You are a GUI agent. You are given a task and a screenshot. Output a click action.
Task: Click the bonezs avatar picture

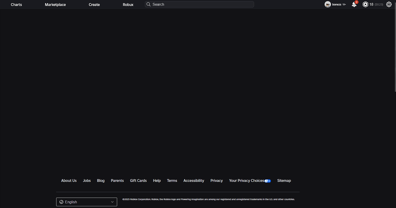pyautogui.click(x=328, y=4)
